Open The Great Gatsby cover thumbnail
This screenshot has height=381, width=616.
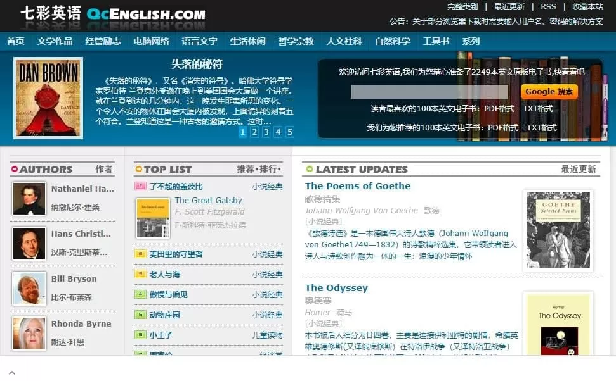click(x=153, y=218)
